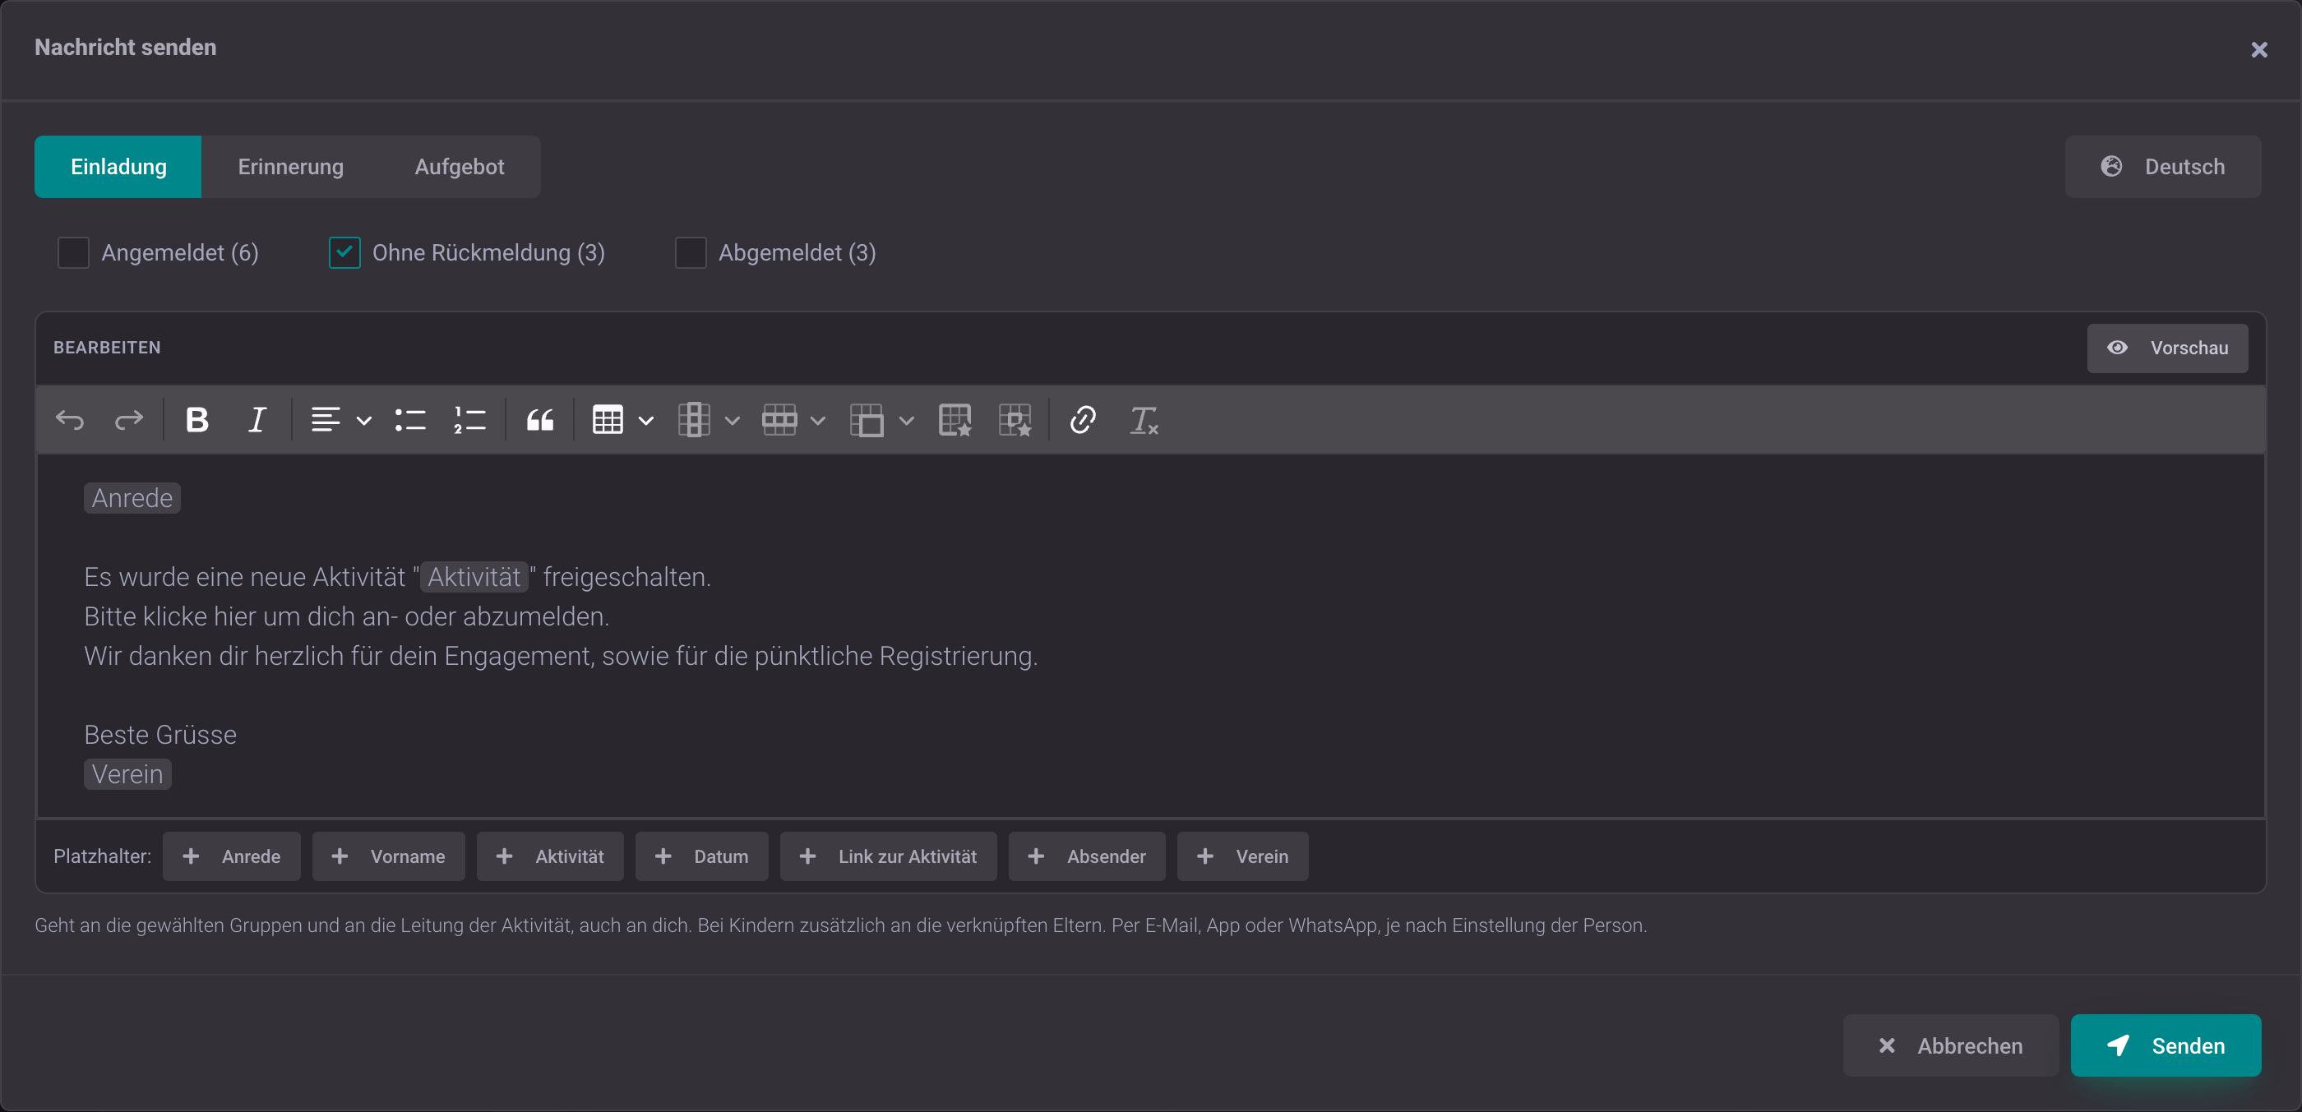This screenshot has width=2302, height=1112.
Task: Add the Verein placeholder button
Action: click(x=1243, y=856)
